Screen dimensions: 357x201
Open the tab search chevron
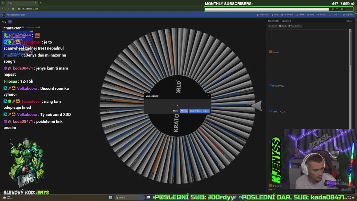pos(3,3)
